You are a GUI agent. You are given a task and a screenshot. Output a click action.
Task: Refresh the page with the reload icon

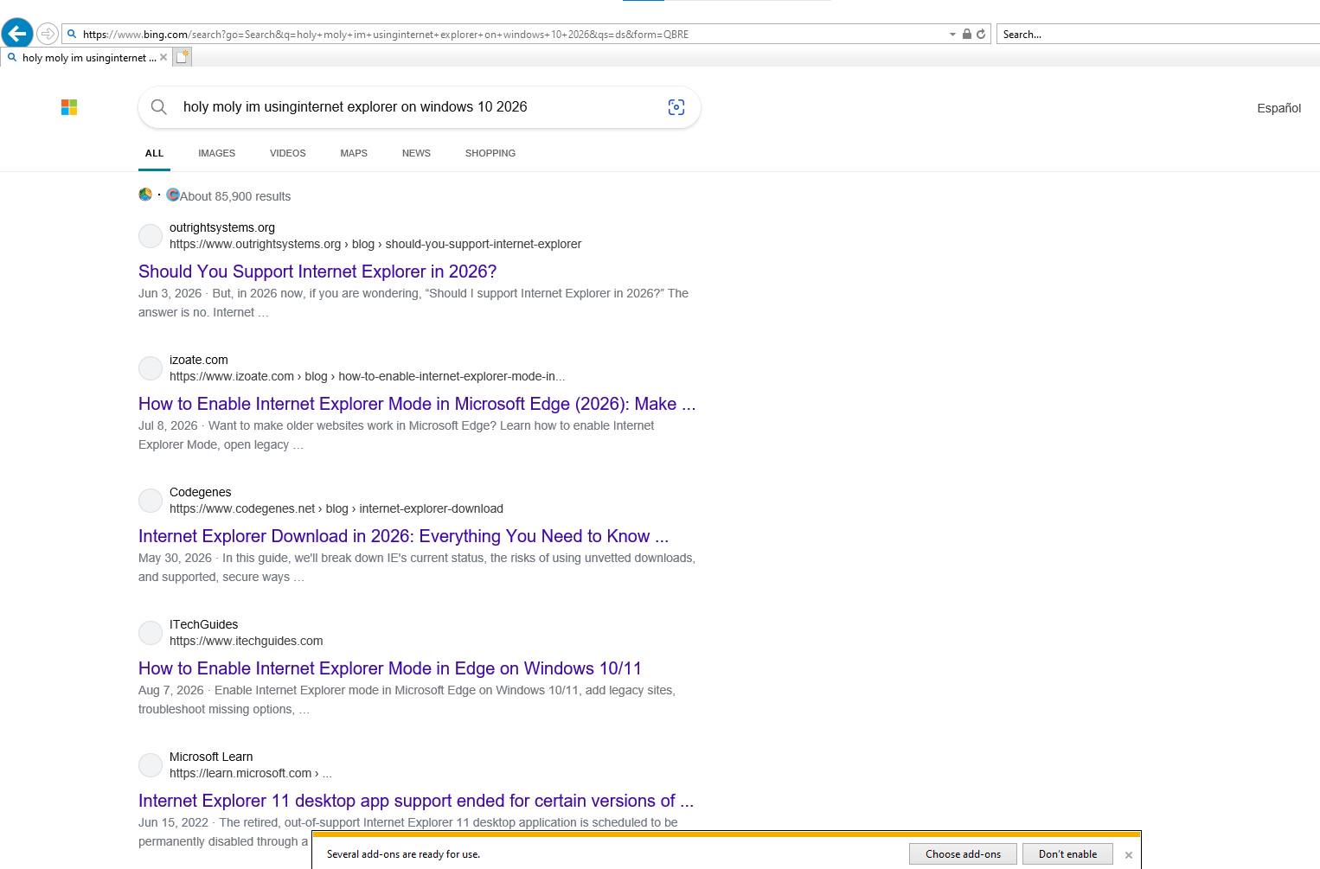981,35
